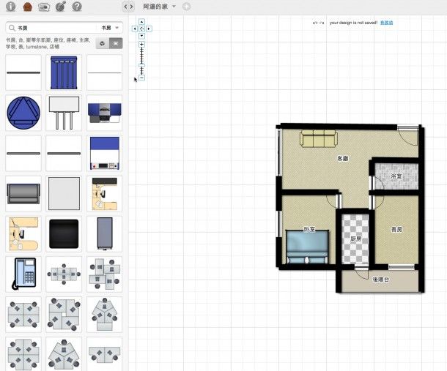Zoom in with the plus button
Viewport: 447px width, 371px height.
point(141,45)
